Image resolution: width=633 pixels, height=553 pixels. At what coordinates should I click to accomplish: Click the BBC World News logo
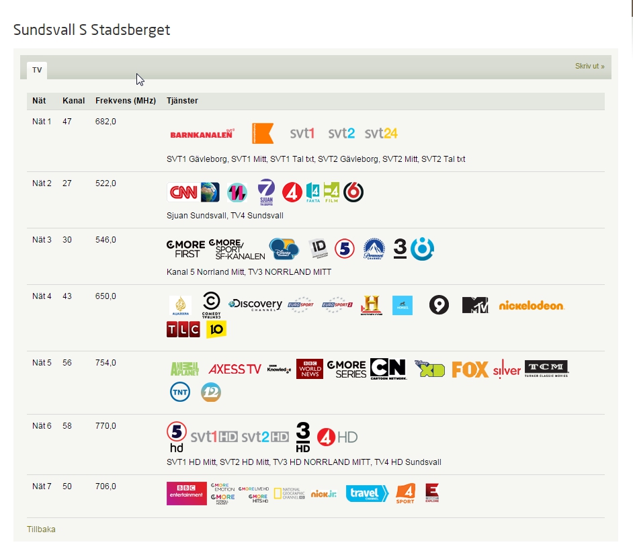tap(310, 369)
